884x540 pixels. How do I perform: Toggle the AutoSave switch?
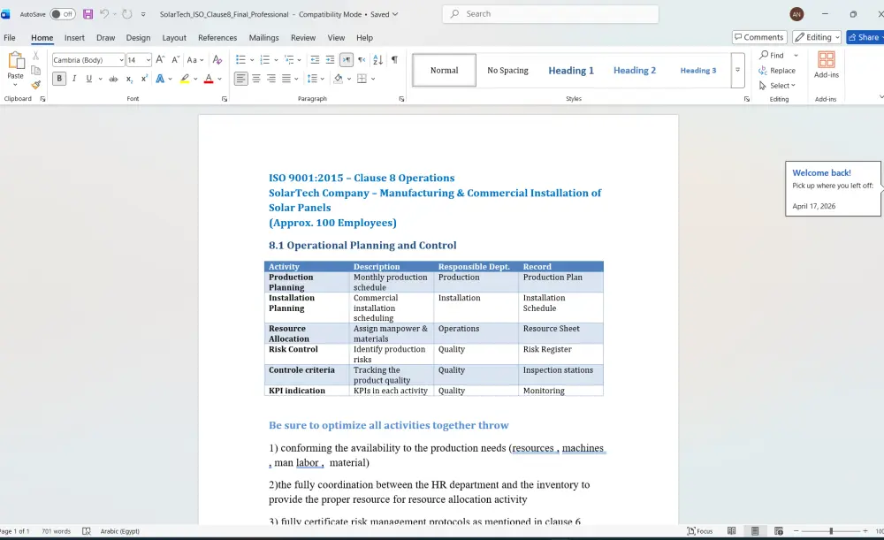(x=63, y=14)
